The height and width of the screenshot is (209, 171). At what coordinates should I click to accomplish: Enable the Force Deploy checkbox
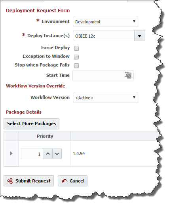click(x=76, y=48)
